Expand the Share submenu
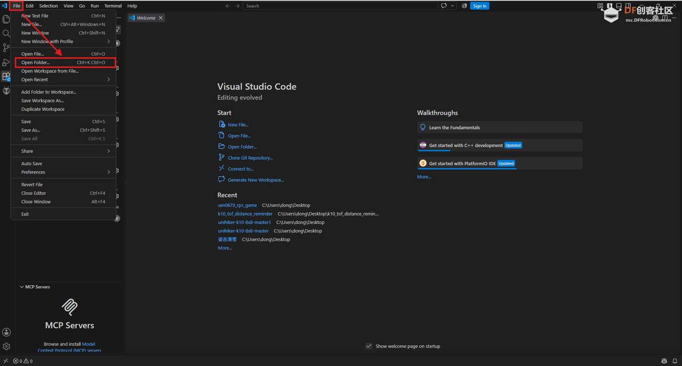This screenshot has height=366, width=682. pyautogui.click(x=63, y=151)
